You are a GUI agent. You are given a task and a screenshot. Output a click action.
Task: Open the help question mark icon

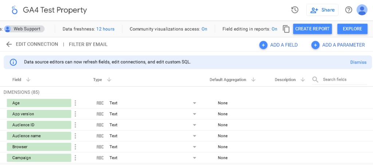(349, 10)
